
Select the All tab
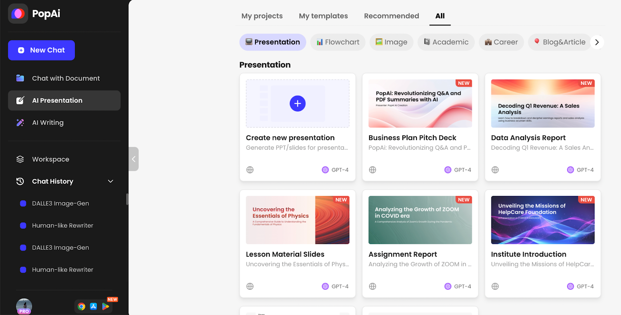pyautogui.click(x=440, y=16)
